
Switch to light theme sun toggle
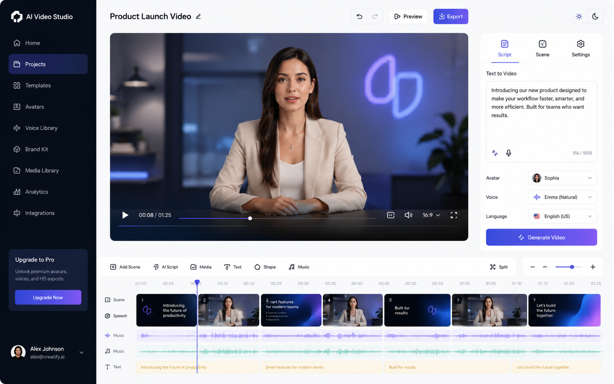point(579,16)
